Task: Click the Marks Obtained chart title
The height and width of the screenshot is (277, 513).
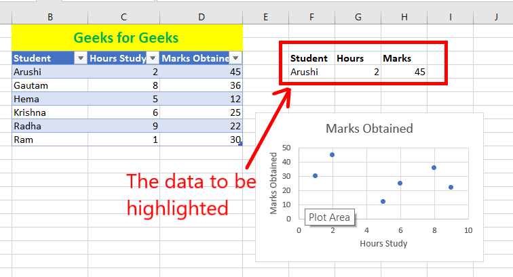Action: 369,129
